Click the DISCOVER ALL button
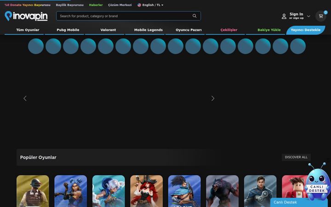This screenshot has width=331, height=207. (296, 157)
